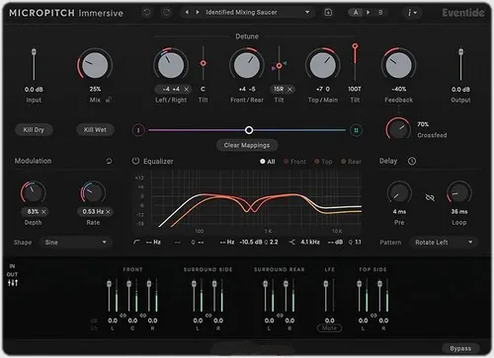This screenshot has height=358, width=494.
Task: Toggle the Delay tempo sync clock icon
Action: tap(412, 161)
